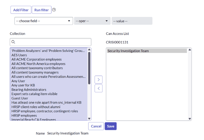This screenshot has width=204, height=140.
Task: Click the Collection search box
Action: pos(51,42)
